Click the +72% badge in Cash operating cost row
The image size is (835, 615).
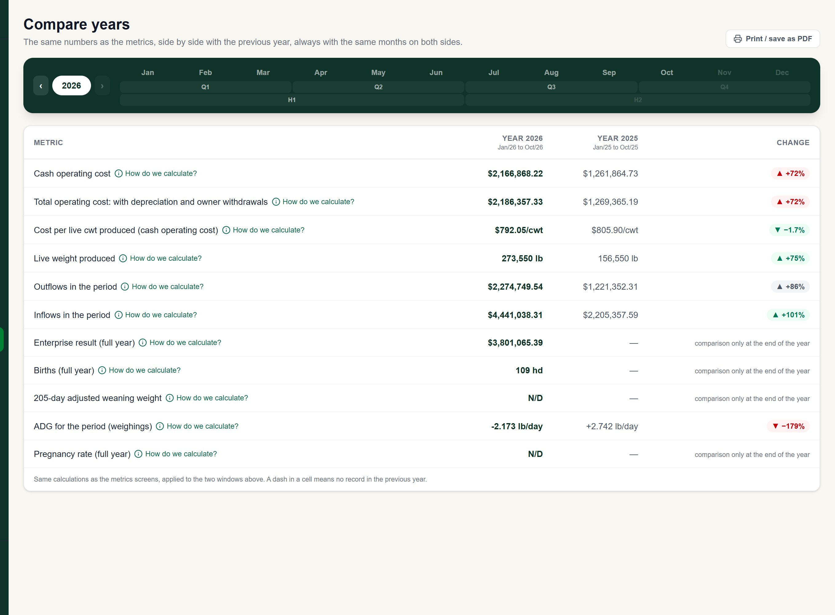[790, 173]
